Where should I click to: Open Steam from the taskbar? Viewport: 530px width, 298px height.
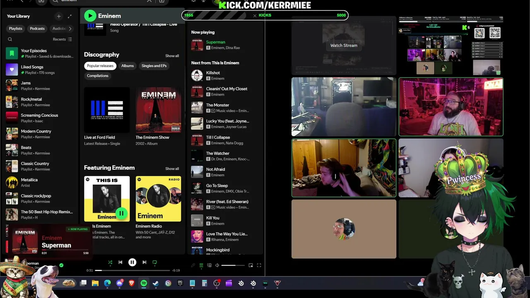[156, 283]
